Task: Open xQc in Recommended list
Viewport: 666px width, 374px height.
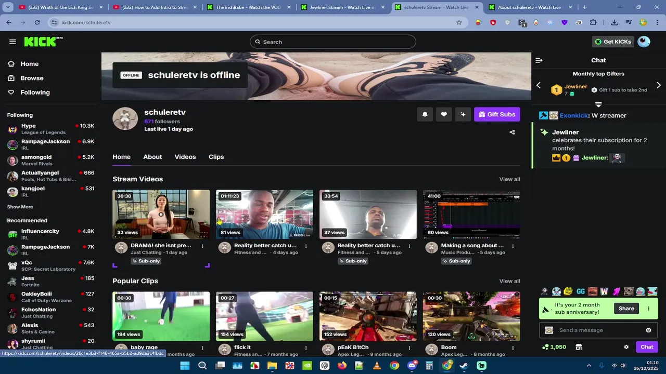Action: coord(51,265)
